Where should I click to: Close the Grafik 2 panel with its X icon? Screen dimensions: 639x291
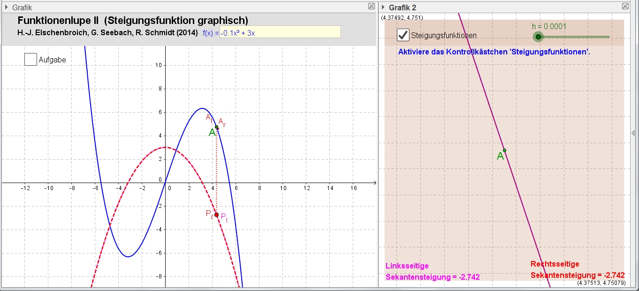click(x=625, y=7)
